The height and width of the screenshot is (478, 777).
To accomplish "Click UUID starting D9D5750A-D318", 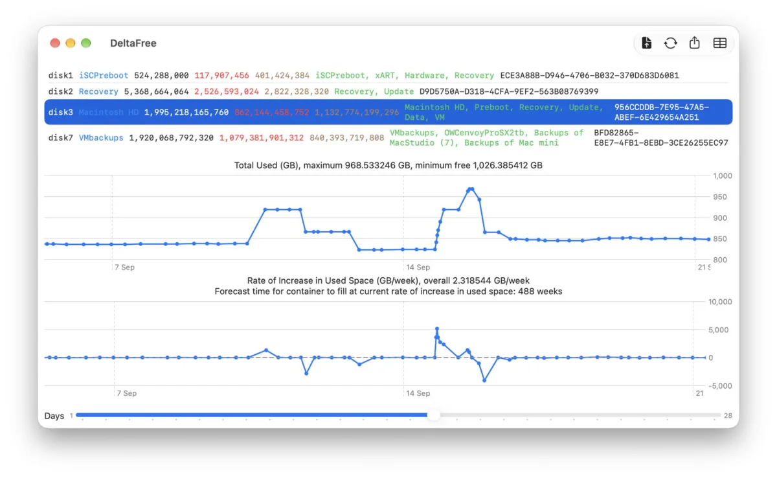I will pyautogui.click(x=509, y=92).
